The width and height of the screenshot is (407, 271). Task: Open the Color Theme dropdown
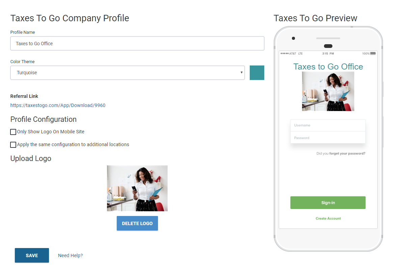(128, 73)
